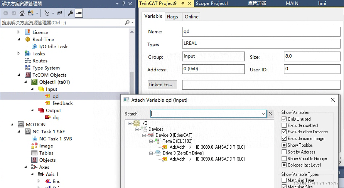Open the 库管理器 document tab
Screen dimensions: 344x188
(x=257, y=3)
